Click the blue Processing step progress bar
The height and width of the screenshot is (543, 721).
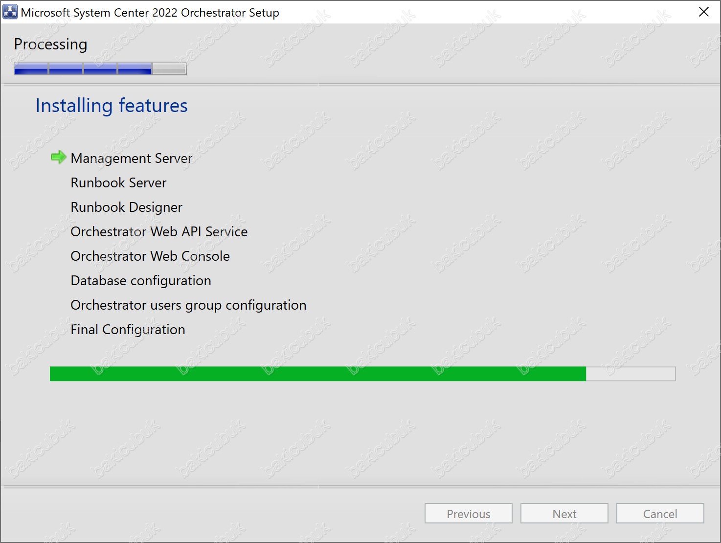click(100, 68)
